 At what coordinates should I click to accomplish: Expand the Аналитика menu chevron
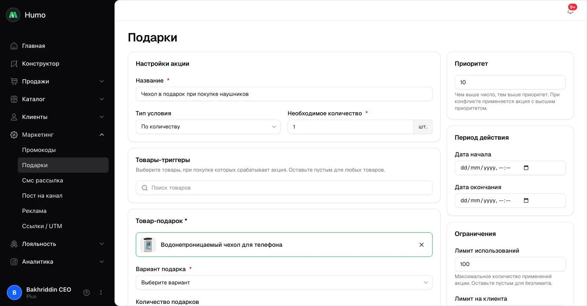coord(102,262)
